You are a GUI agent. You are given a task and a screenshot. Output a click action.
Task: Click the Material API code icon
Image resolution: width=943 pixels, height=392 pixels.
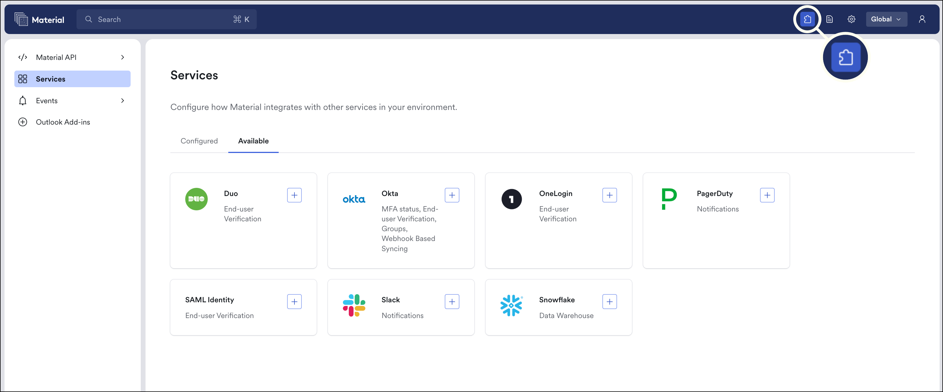coord(23,57)
